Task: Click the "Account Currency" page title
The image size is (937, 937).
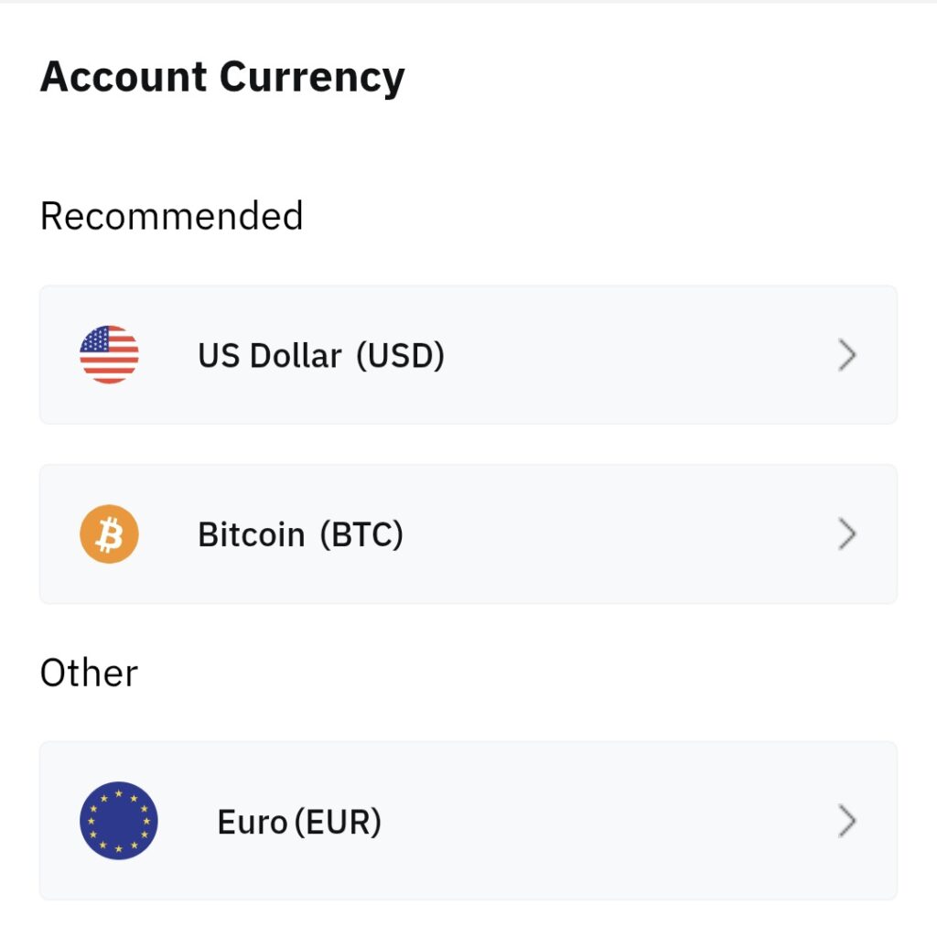Action: tap(222, 77)
